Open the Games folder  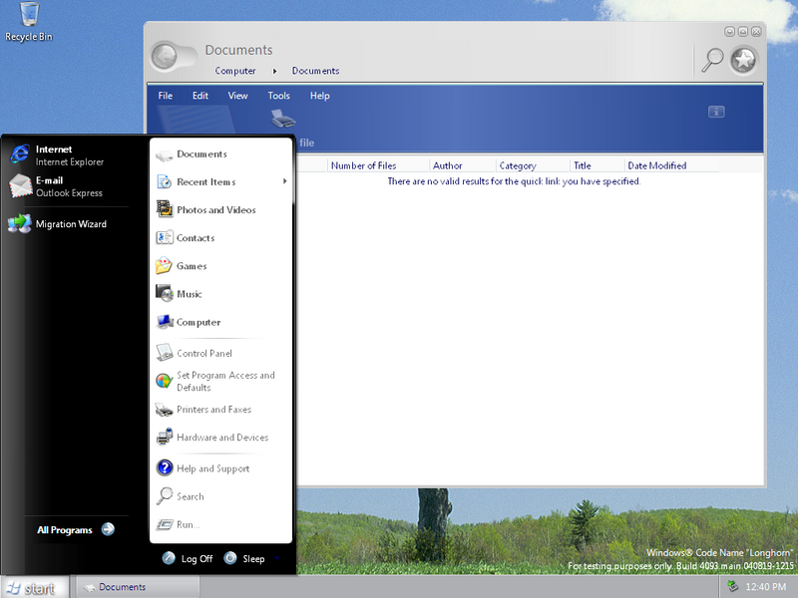(192, 266)
